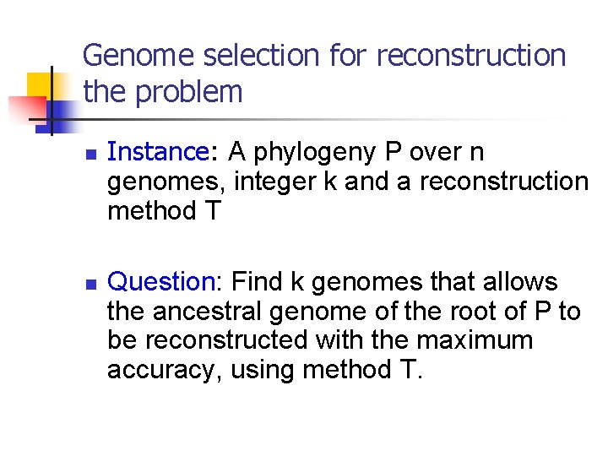
Task: Click the title line "Genome selection for reconstruction"
Action: point(324,56)
